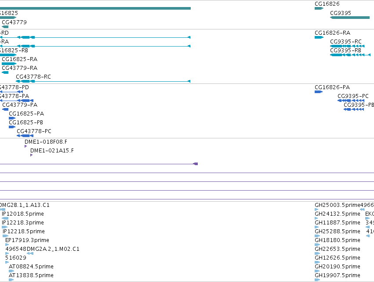The width and height of the screenshot is (374, 282).
Task: Open the CG16825-RA transcript label
Action: pos(20,59)
